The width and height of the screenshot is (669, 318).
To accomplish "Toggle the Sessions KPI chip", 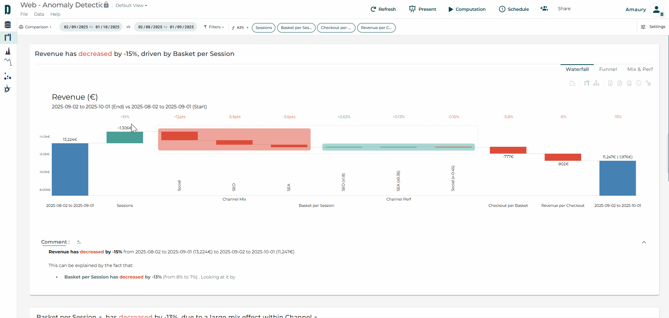I will 263,28.
